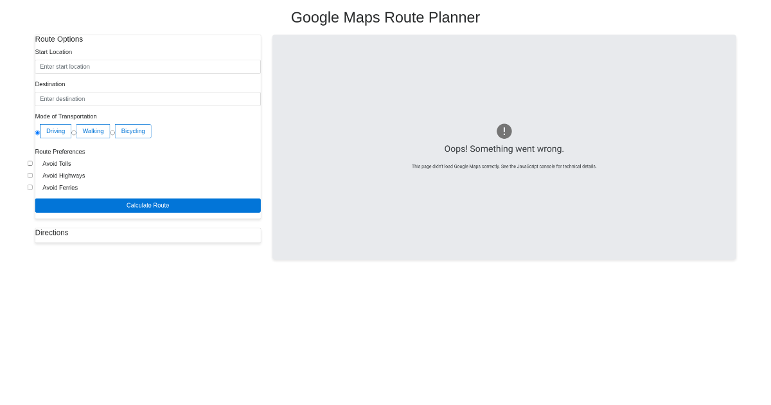Tick the Avoid Highways checkbox
This screenshot has height=405, width=771.
click(x=30, y=175)
